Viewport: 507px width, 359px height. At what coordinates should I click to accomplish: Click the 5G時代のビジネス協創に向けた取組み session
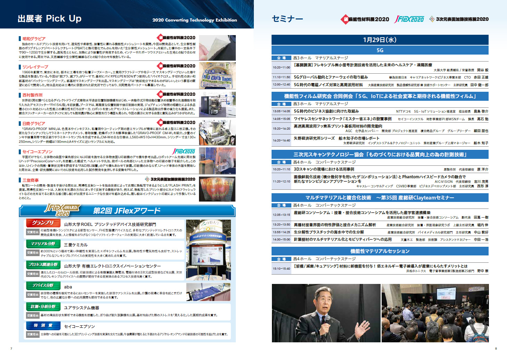point(326,111)
